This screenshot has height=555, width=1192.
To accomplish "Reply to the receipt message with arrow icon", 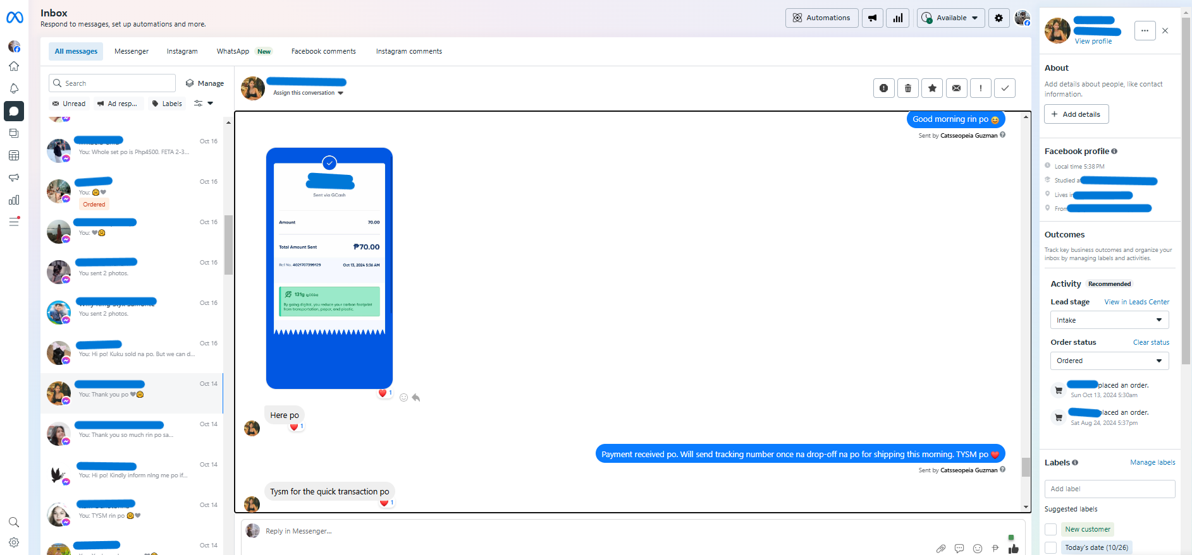I will (x=416, y=398).
